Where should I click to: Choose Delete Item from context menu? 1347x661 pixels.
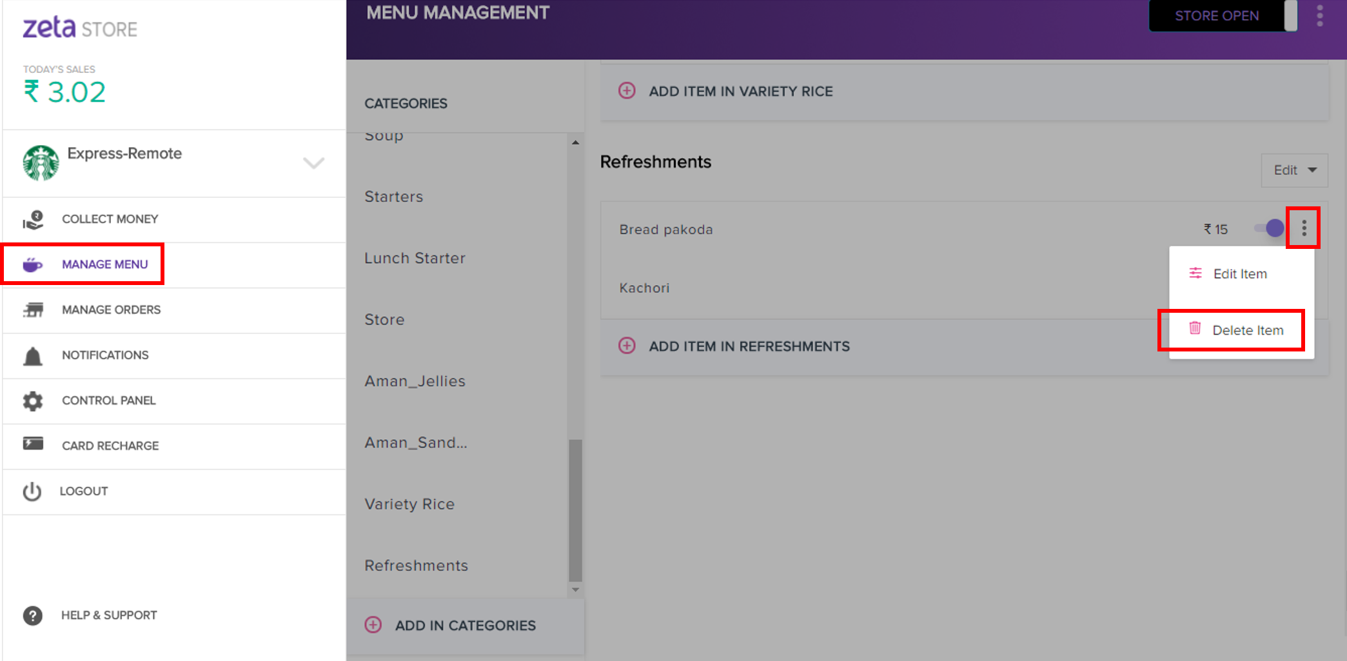[x=1241, y=330]
